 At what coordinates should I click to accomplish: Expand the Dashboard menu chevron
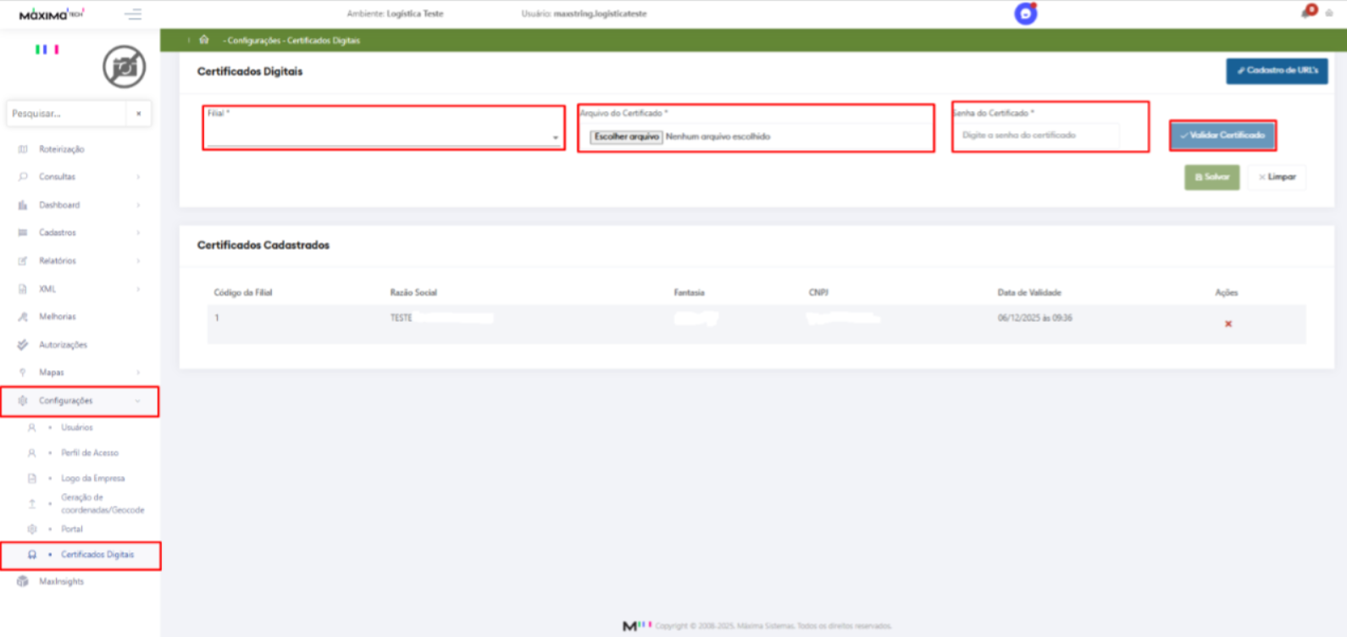138,205
